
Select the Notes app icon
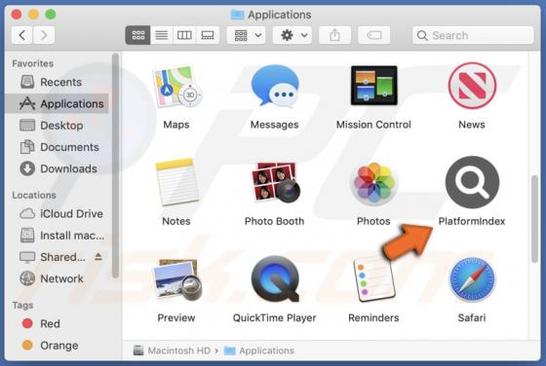pos(176,182)
